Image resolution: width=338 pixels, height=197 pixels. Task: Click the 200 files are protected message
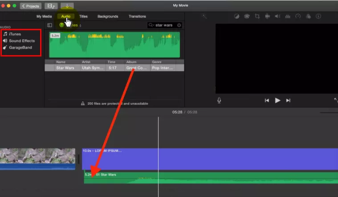(118, 104)
